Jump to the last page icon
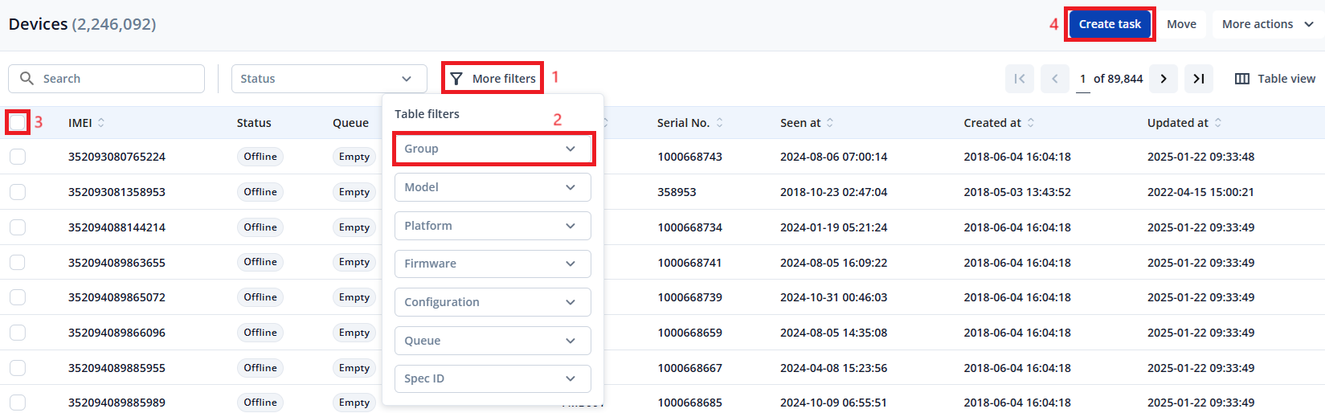Viewport: 1325px width, 413px height. click(x=1198, y=79)
